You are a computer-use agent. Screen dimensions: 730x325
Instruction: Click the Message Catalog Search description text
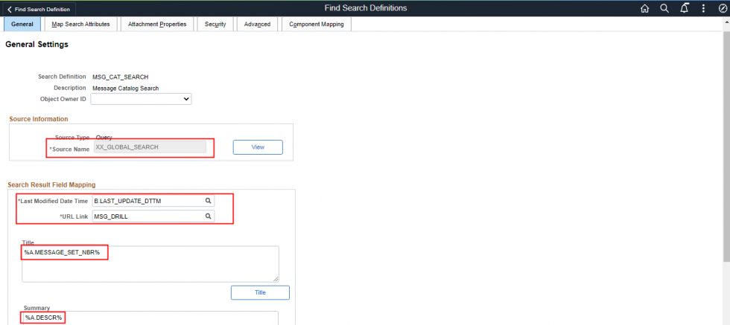point(126,89)
